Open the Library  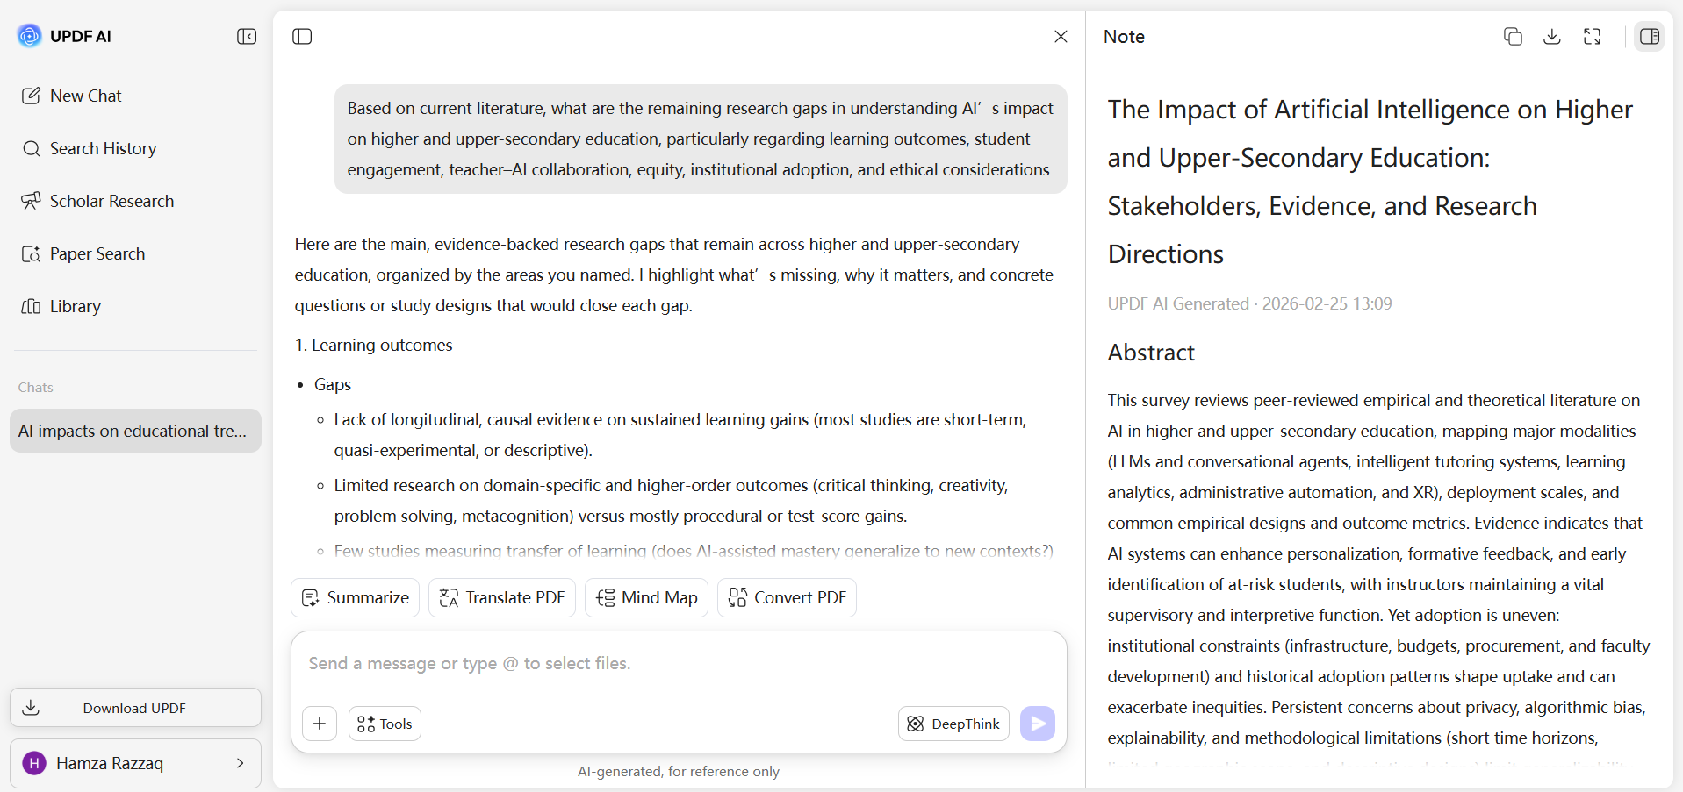pyautogui.click(x=61, y=306)
